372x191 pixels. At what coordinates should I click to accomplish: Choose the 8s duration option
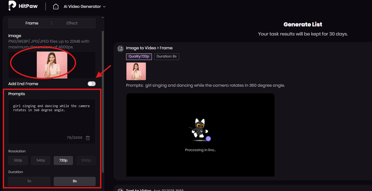(x=74, y=181)
